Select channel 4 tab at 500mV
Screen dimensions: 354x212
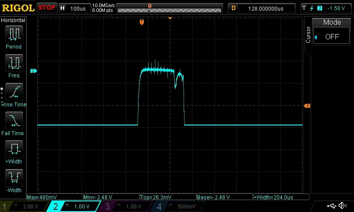178,206
